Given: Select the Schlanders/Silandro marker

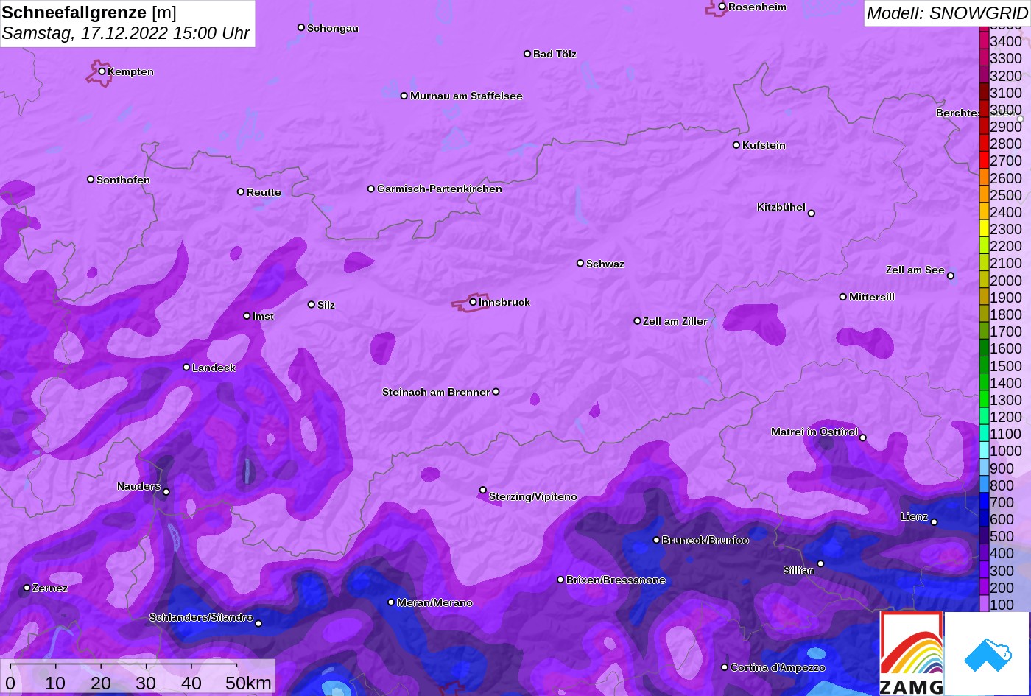Looking at the screenshot, I should click(x=258, y=624).
